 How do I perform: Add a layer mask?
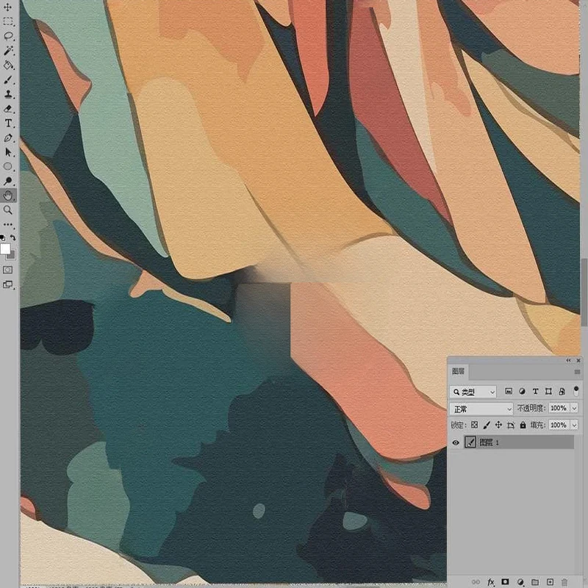pyautogui.click(x=505, y=582)
